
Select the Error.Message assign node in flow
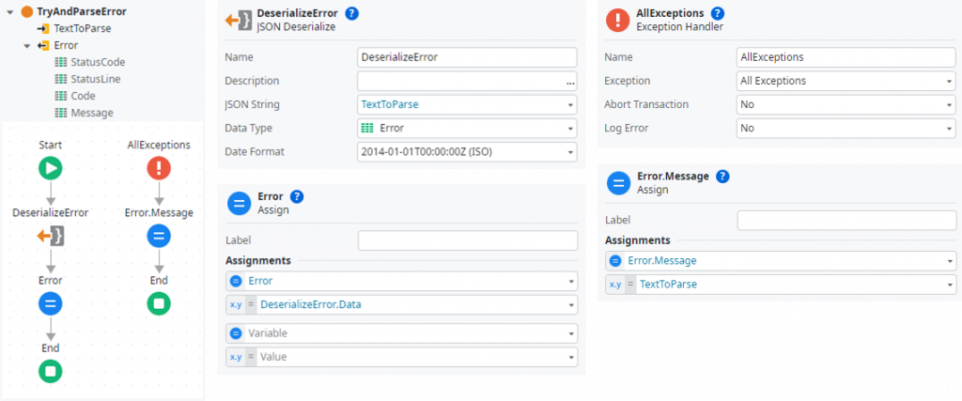(x=159, y=236)
